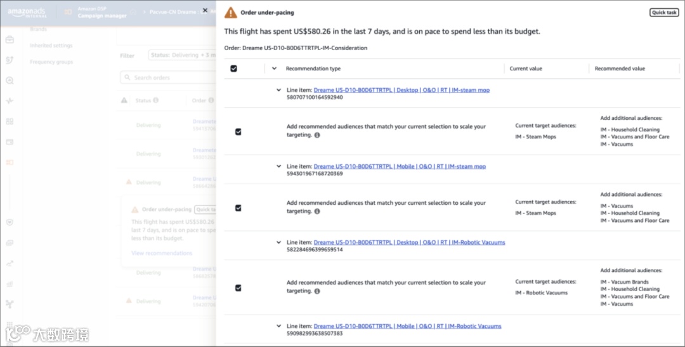Toggle the select-all checkbox in table header

(x=233, y=69)
